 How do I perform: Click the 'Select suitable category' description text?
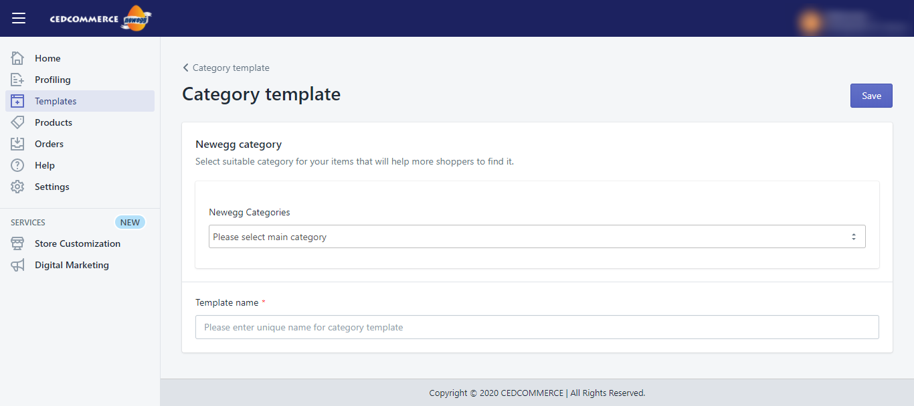pos(355,161)
